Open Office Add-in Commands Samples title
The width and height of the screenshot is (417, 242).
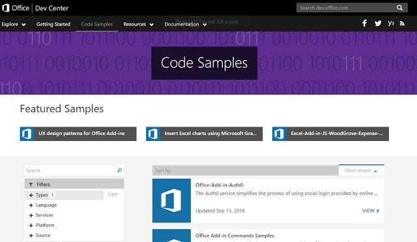click(235, 235)
